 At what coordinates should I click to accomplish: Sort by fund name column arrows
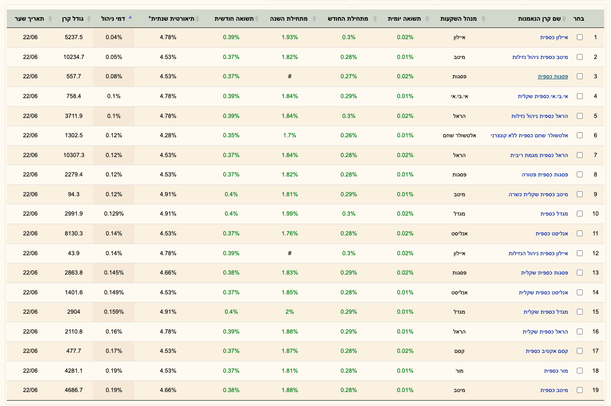pyautogui.click(x=565, y=18)
